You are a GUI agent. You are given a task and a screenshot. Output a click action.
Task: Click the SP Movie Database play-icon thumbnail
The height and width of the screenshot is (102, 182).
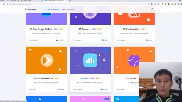46,60
